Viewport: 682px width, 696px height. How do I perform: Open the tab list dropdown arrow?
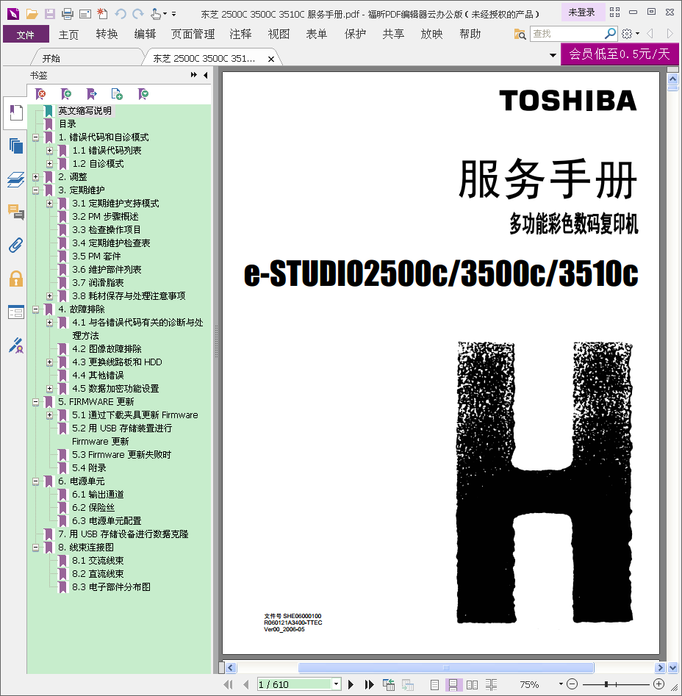pos(553,55)
